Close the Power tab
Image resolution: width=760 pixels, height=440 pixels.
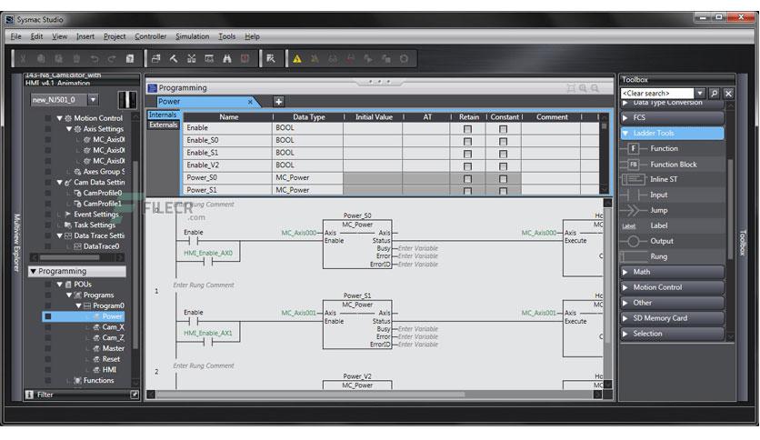[x=250, y=102]
